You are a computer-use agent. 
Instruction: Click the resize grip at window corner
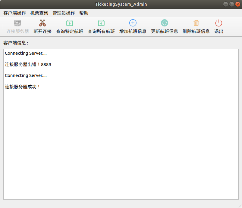point(240,206)
